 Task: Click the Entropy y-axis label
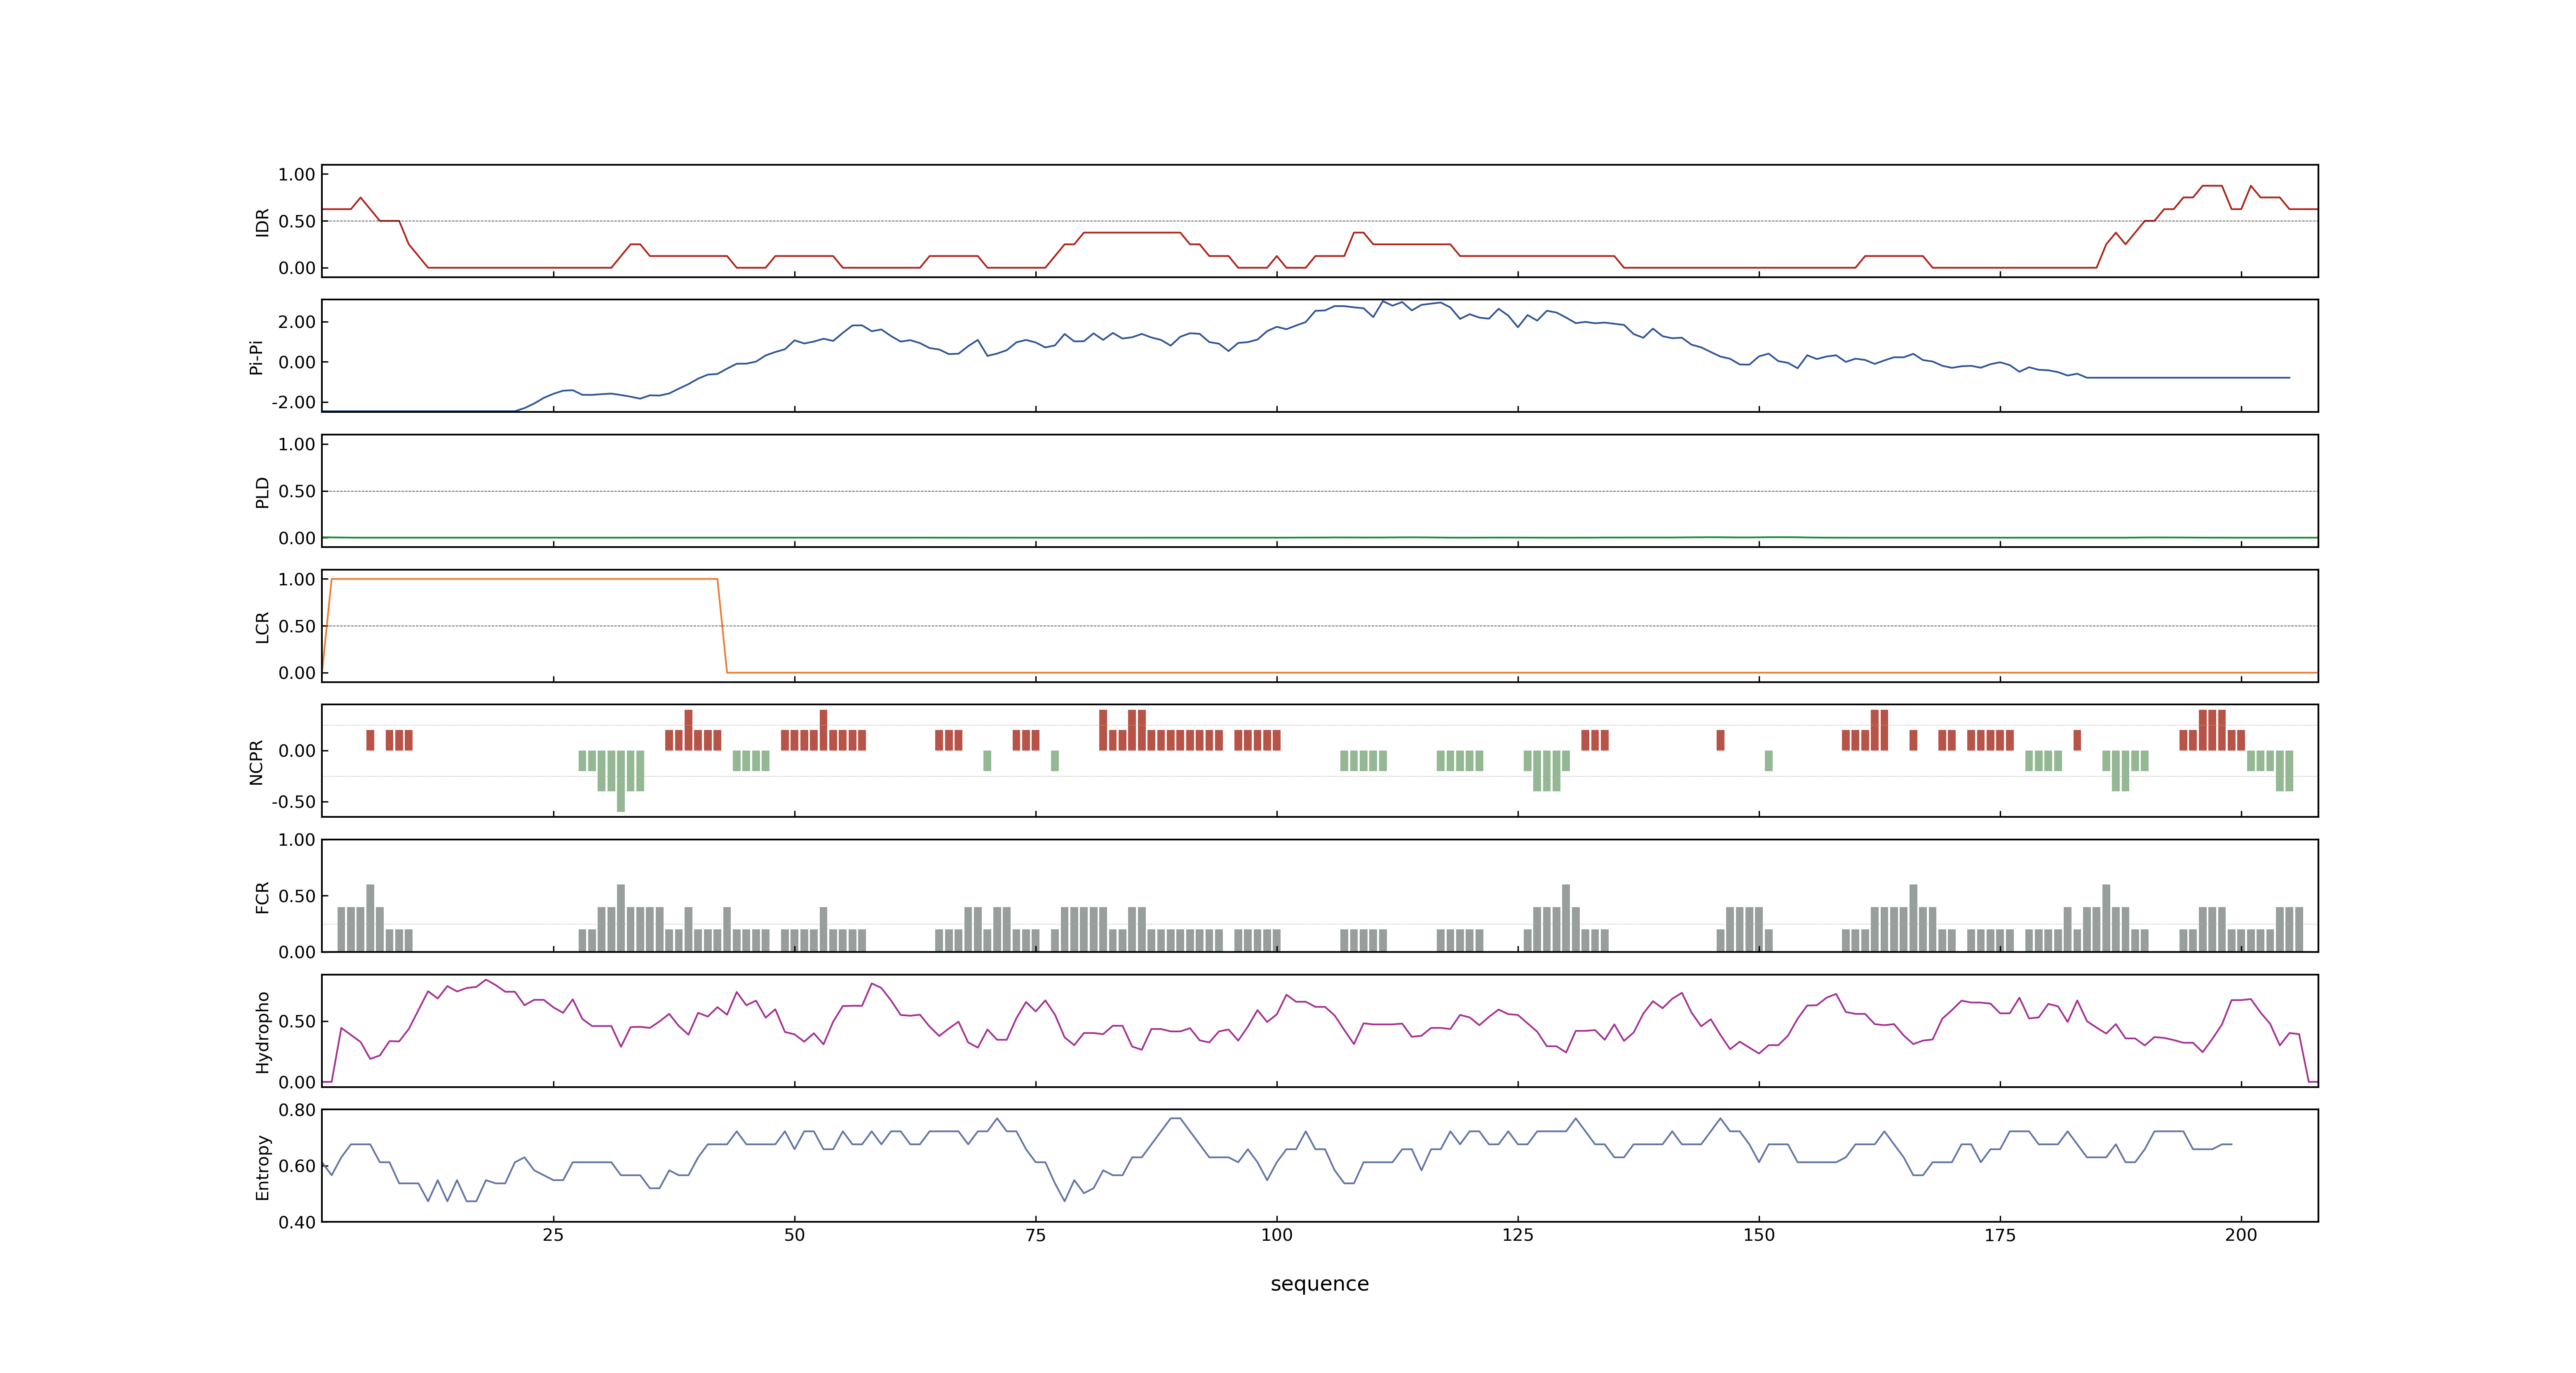pyautogui.click(x=262, y=1166)
